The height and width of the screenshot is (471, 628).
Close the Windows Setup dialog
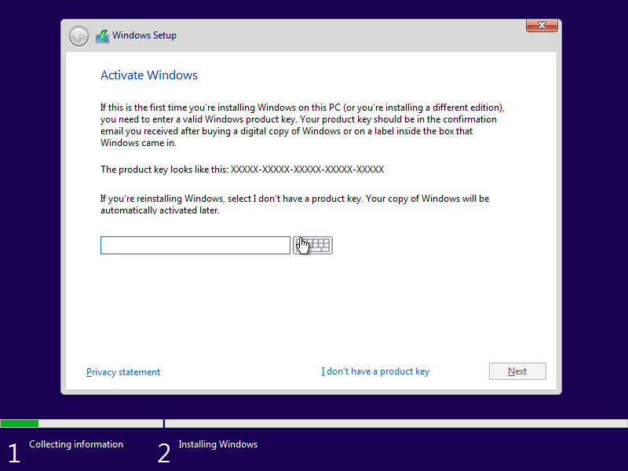[x=542, y=26]
